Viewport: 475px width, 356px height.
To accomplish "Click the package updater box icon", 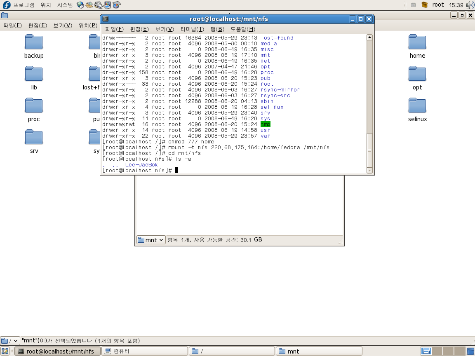I will click(x=425, y=5).
